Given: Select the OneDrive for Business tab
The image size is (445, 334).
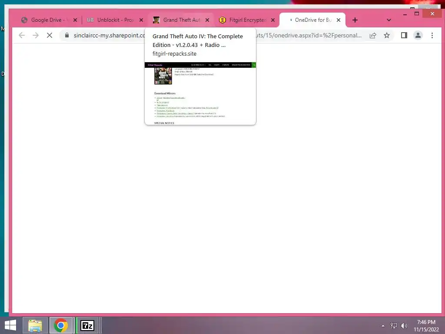Looking at the screenshot, I should pyautogui.click(x=312, y=20).
